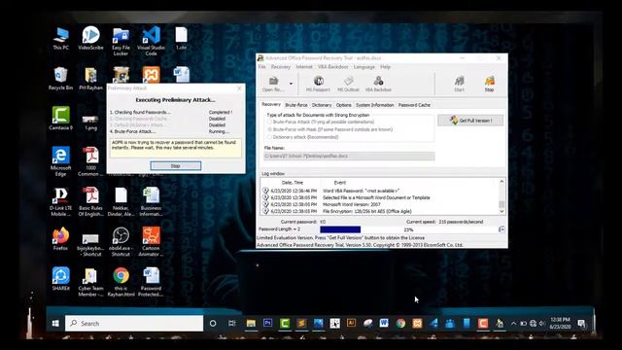The image size is (622, 350).
Task: Click the Password Protected document desktop icon
Action: pyautogui.click(x=152, y=282)
